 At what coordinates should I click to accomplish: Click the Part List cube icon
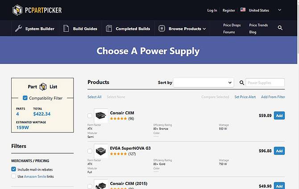[43, 87]
